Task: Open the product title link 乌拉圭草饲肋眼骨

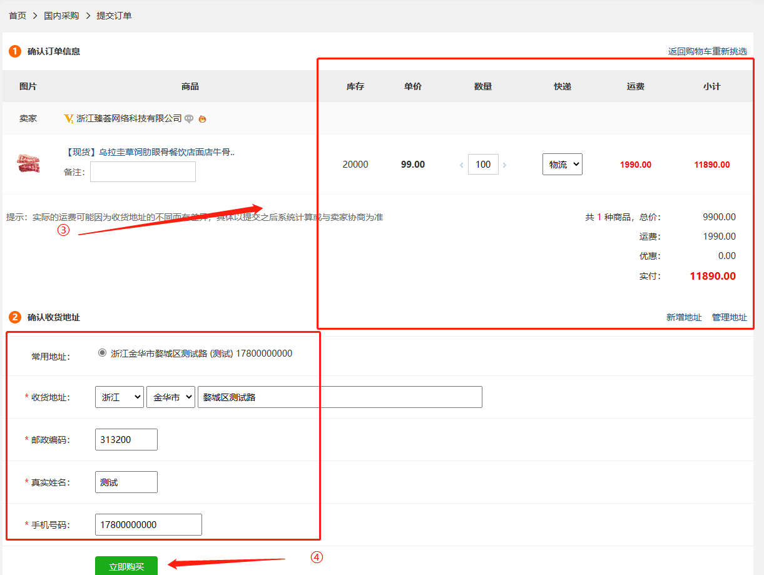Action: click(x=150, y=152)
